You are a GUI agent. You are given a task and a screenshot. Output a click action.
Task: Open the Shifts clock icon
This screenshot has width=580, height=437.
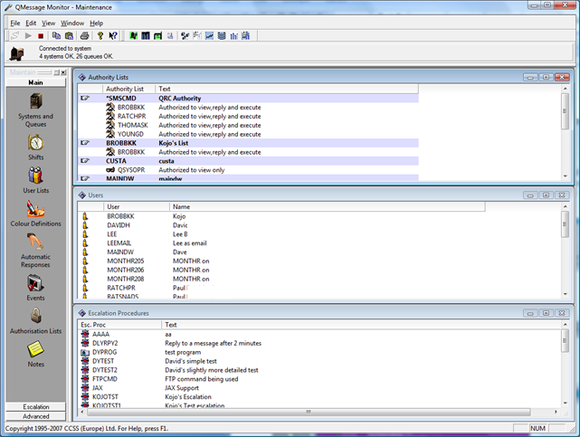tap(35, 143)
